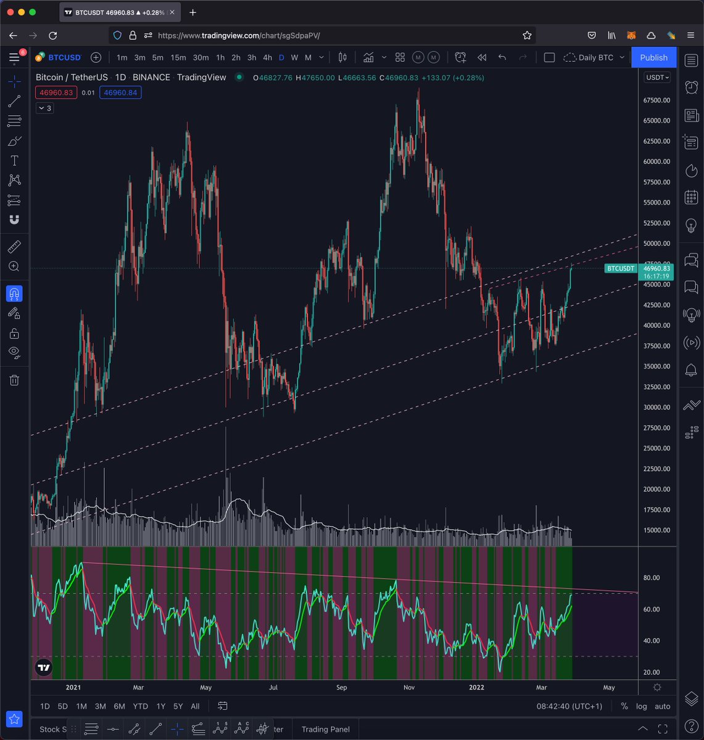The height and width of the screenshot is (740, 704).
Task: Open the Fibonacci and Gann tools in left toolbar
Action: [x=14, y=121]
